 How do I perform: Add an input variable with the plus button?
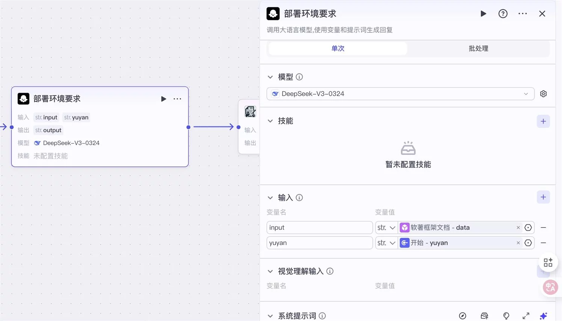pos(543,197)
